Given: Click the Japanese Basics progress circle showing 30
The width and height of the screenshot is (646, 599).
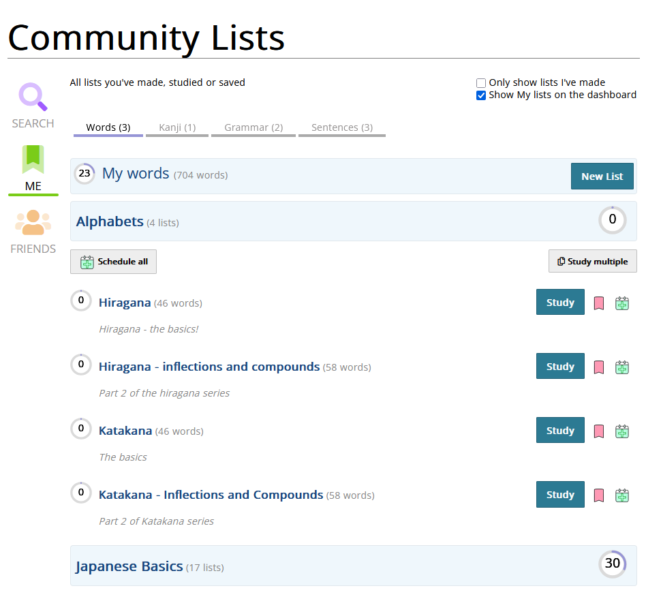Looking at the screenshot, I should 612,564.
